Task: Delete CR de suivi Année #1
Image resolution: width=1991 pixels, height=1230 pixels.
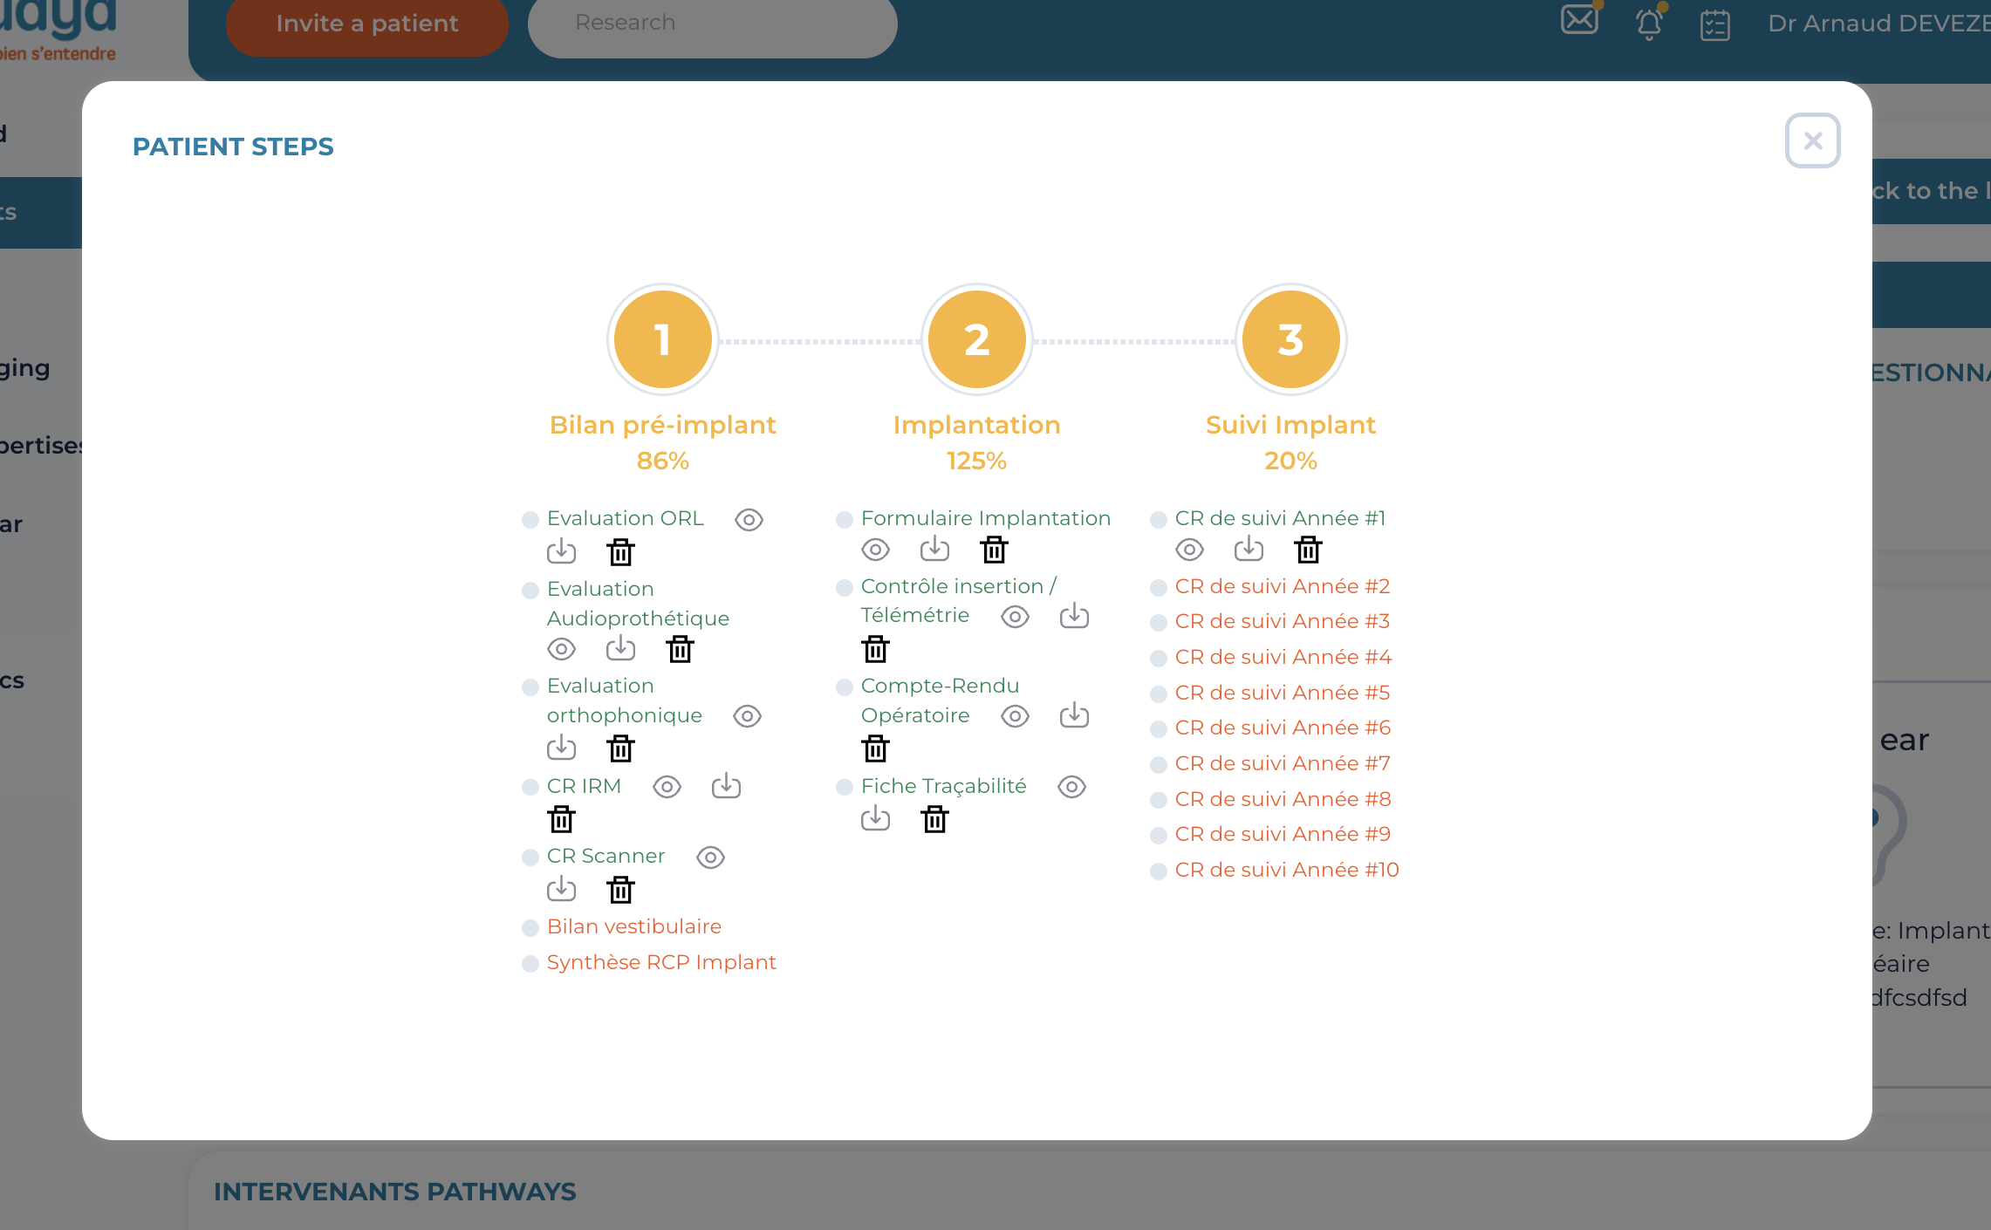Action: click(1307, 550)
